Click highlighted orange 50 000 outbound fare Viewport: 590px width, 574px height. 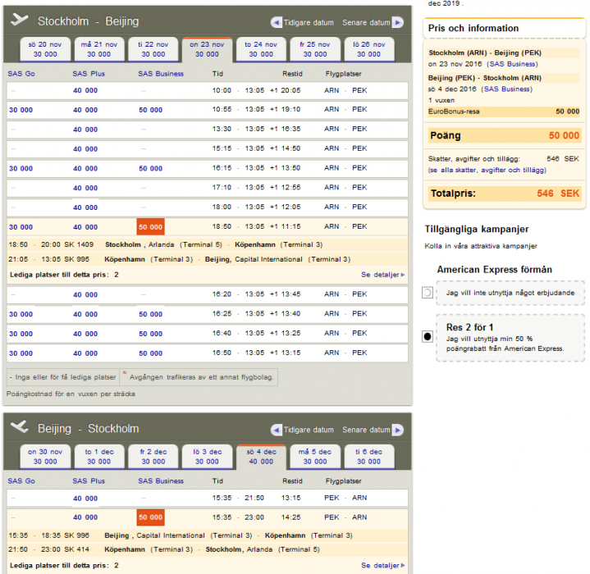coord(150,227)
